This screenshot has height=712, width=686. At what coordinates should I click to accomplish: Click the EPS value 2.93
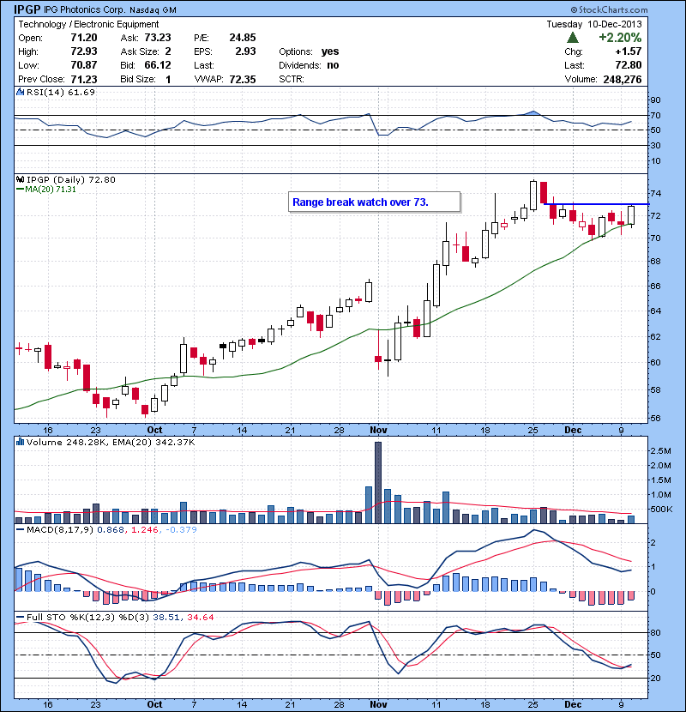pos(245,51)
